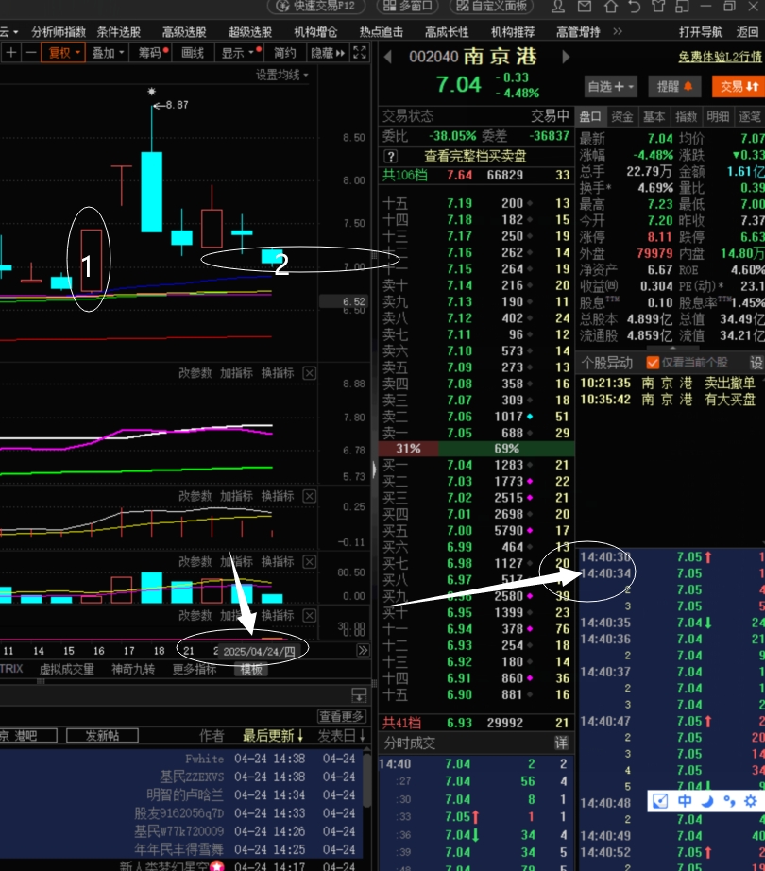
Task: Open the 多窗口 multi-window option
Action: click(x=407, y=6)
